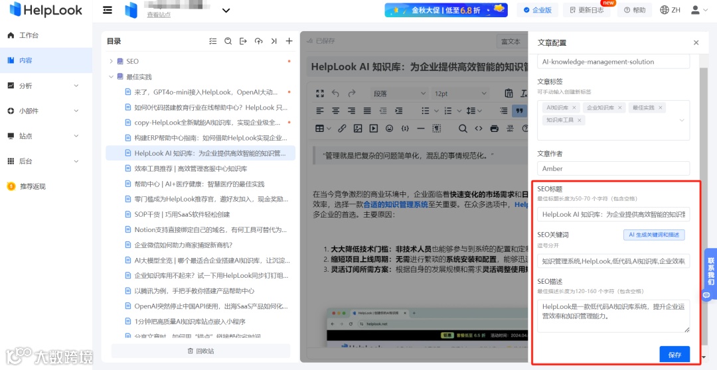The height and width of the screenshot is (370, 717).
Task: Print the article with the printer icon
Action: pyautogui.click(x=494, y=129)
